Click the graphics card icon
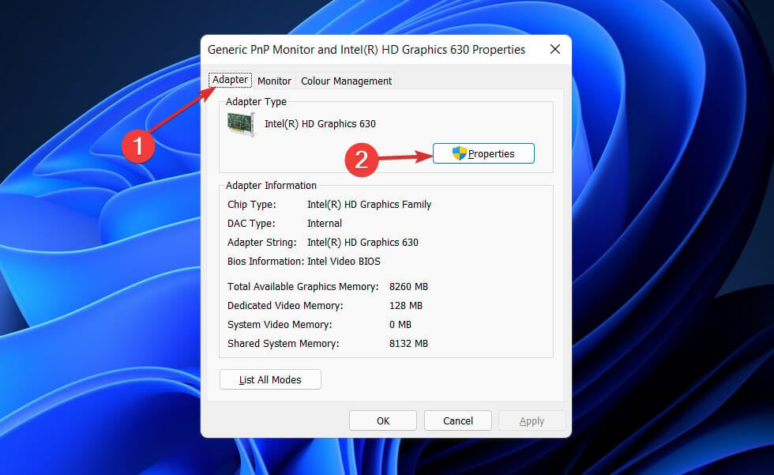The width and height of the screenshot is (774, 475). click(x=242, y=123)
